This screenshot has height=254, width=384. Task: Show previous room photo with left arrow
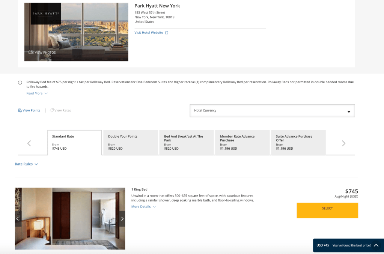[x=18, y=219]
